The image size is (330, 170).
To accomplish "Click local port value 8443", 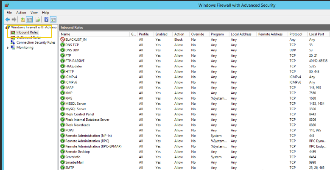I will (313, 114).
